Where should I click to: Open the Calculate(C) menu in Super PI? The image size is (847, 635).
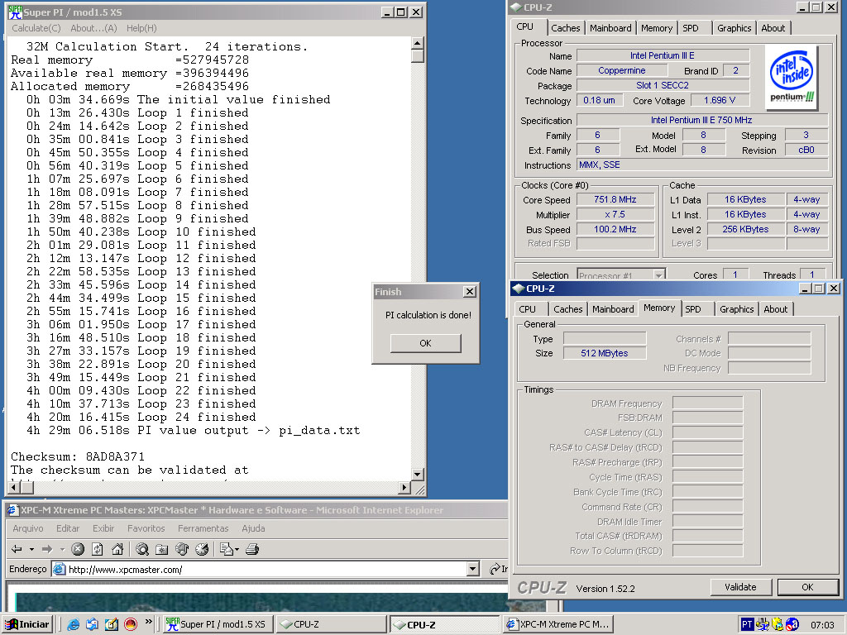pos(36,28)
